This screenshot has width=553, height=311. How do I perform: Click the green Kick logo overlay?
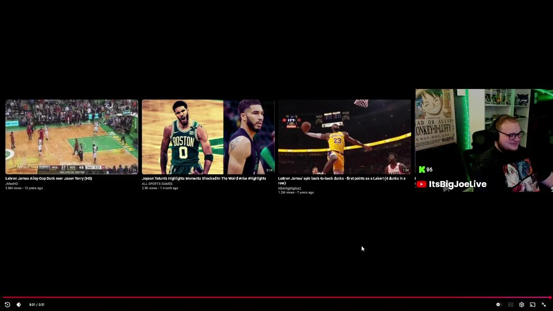pyautogui.click(x=422, y=169)
